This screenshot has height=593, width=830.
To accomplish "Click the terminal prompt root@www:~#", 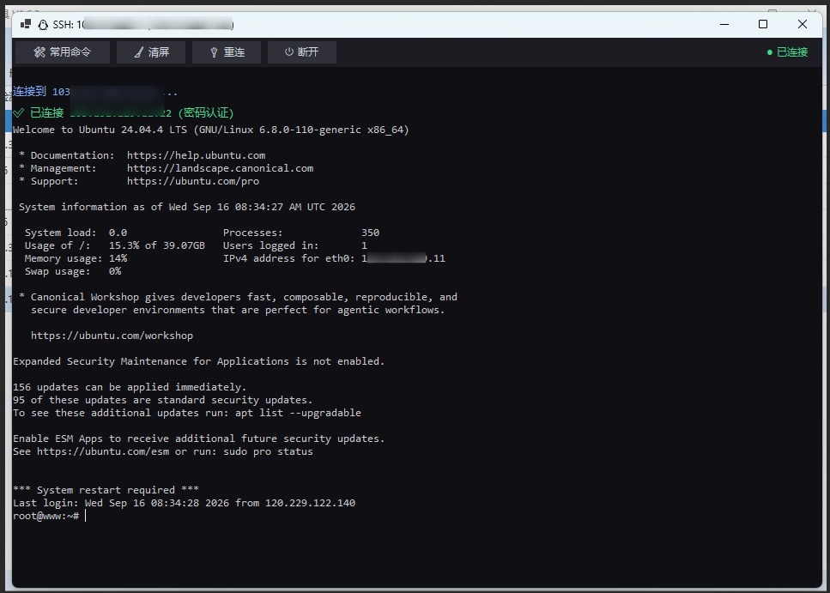I will [x=46, y=516].
